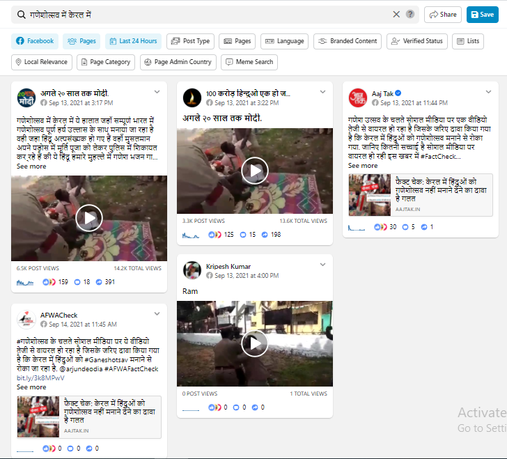Open the search help question mark

click(x=410, y=14)
